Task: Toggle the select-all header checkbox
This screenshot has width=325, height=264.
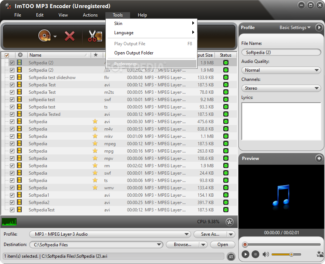Action: (7, 55)
